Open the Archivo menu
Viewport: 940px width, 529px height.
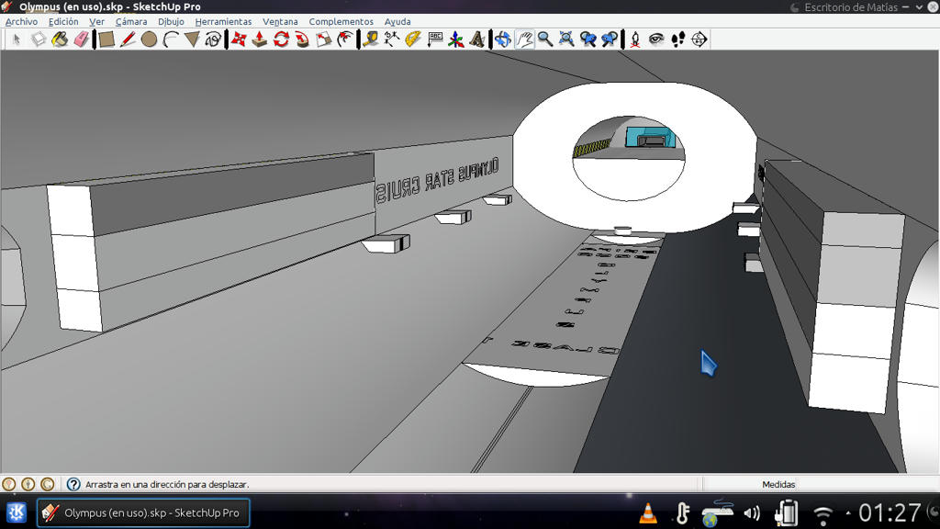pos(22,22)
